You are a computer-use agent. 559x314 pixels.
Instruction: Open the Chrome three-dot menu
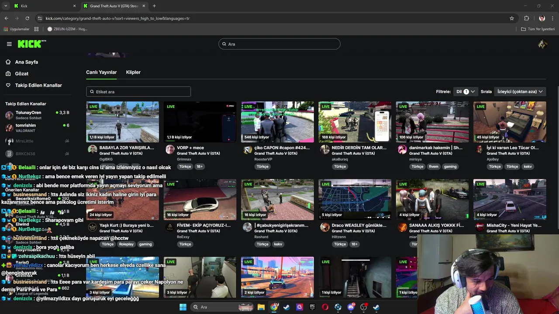coord(552,18)
